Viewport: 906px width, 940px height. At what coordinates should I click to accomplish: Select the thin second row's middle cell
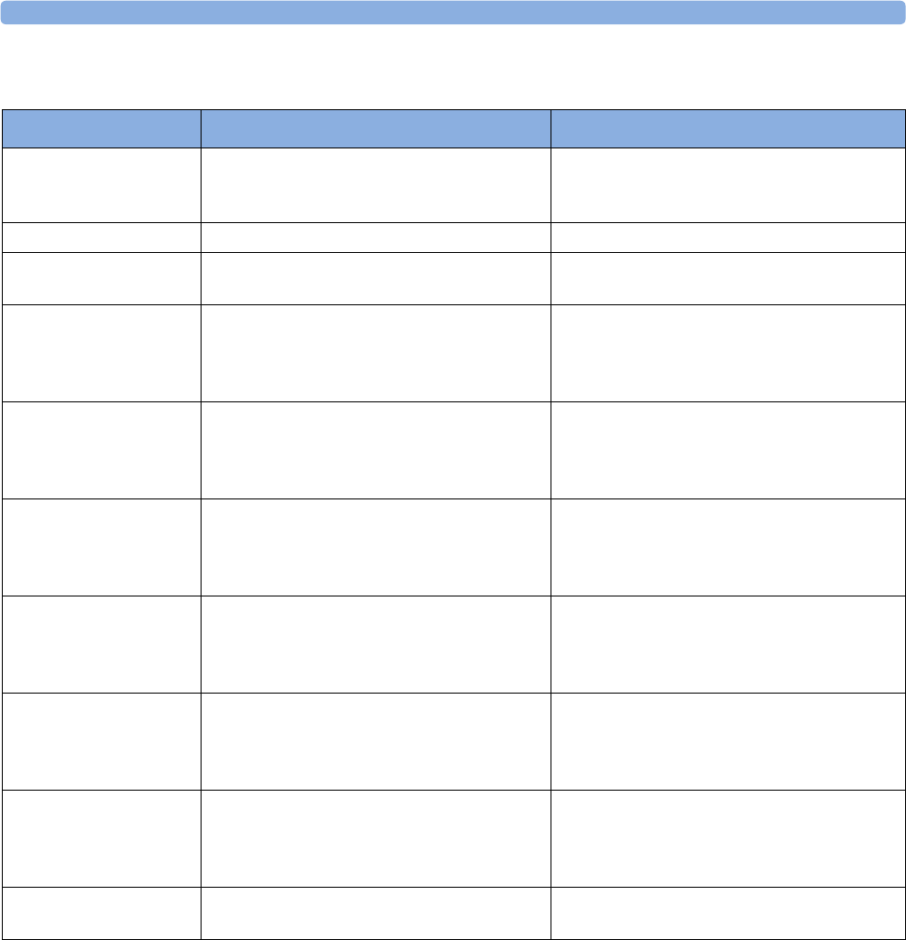pos(376,237)
